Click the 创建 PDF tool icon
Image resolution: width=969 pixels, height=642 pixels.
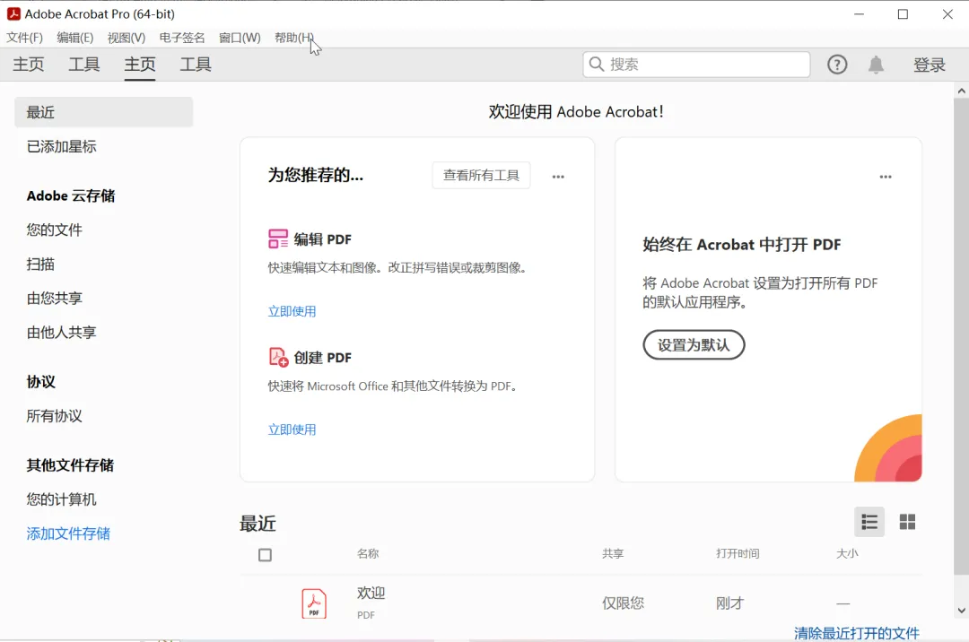(x=278, y=357)
